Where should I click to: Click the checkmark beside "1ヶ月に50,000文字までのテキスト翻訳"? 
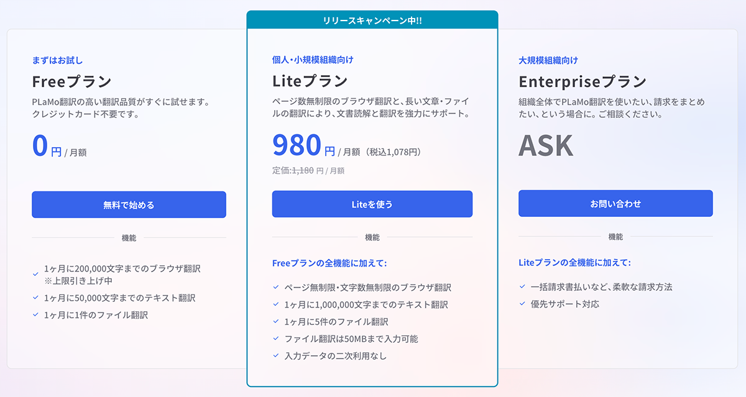pyautogui.click(x=35, y=298)
